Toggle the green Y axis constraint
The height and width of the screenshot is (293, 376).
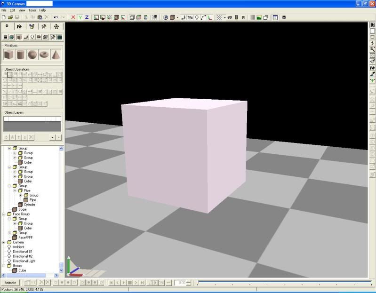pos(80,17)
